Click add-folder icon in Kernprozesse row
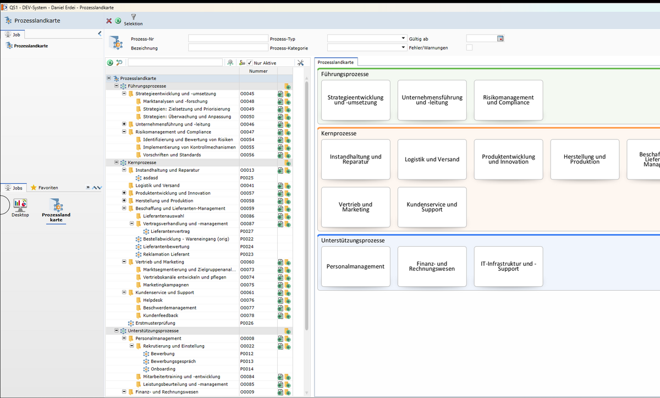The width and height of the screenshot is (660, 398). click(288, 163)
